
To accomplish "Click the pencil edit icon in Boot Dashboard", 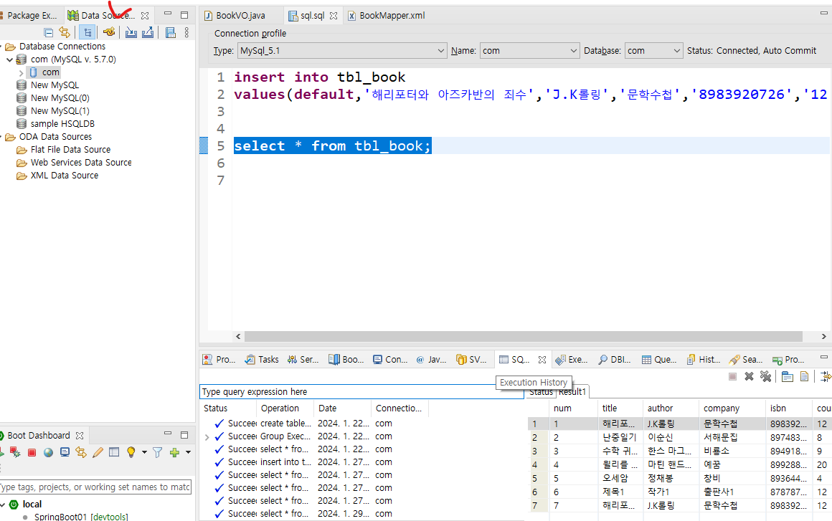I will click(x=98, y=452).
